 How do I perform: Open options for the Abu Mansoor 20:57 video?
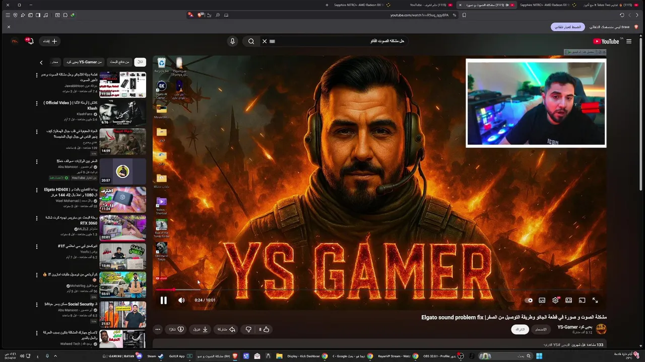pos(36,161)
